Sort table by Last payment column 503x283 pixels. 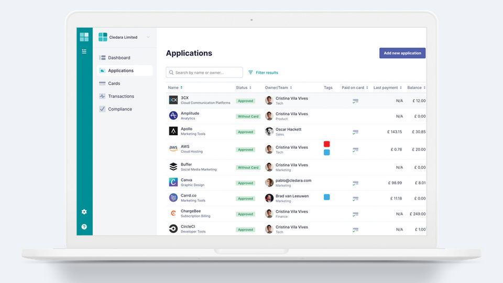pyautogui.click(x=388, y=88)
